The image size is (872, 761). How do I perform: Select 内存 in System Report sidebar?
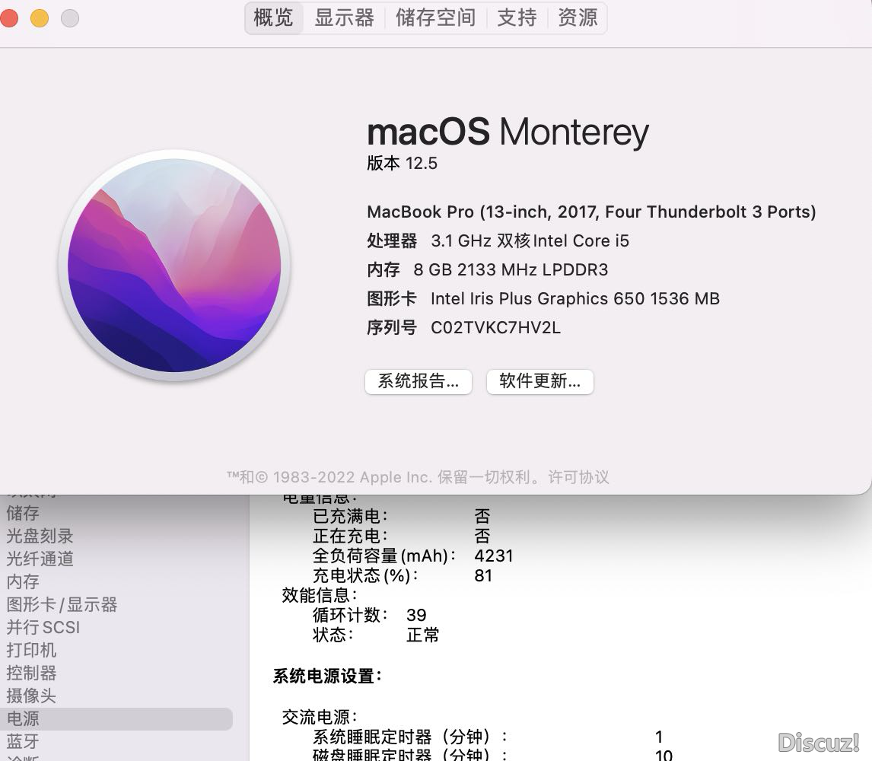(x=23, y=581)
